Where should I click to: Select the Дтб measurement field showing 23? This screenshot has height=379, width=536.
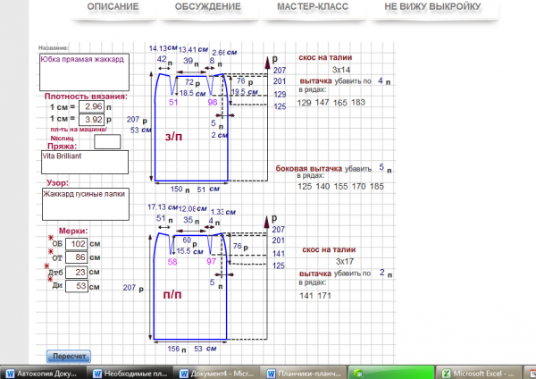click(x=79, y=272)
